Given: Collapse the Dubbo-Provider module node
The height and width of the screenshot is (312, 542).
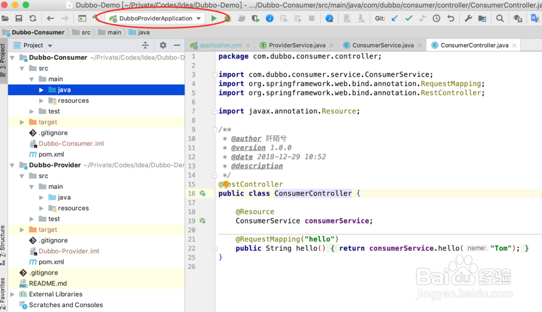Looking at the screenshot, I should [13, 165].
